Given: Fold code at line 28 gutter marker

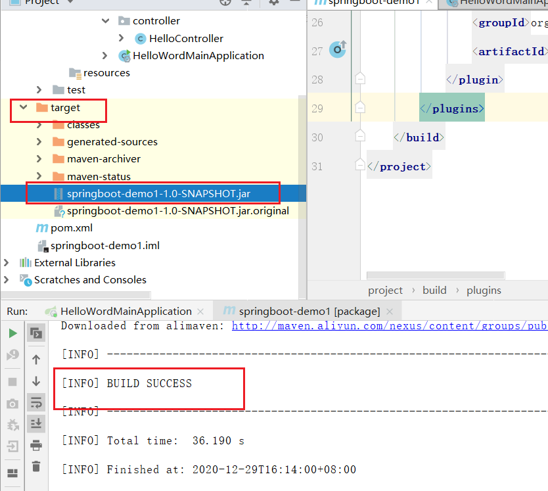Looking at the screenshot, I should tap(360, 78).
